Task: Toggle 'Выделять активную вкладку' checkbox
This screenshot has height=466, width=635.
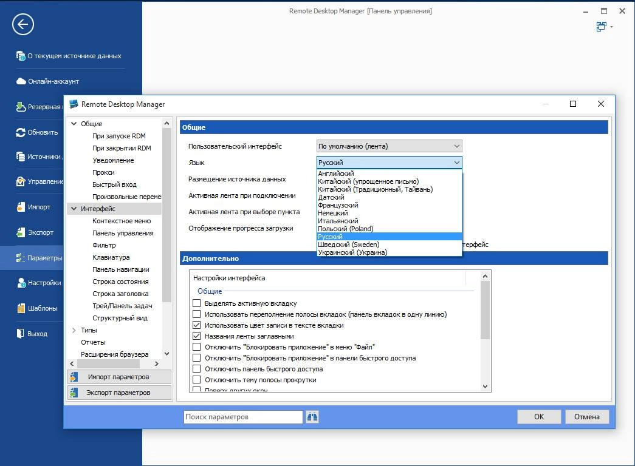Action: coord(196,303)
